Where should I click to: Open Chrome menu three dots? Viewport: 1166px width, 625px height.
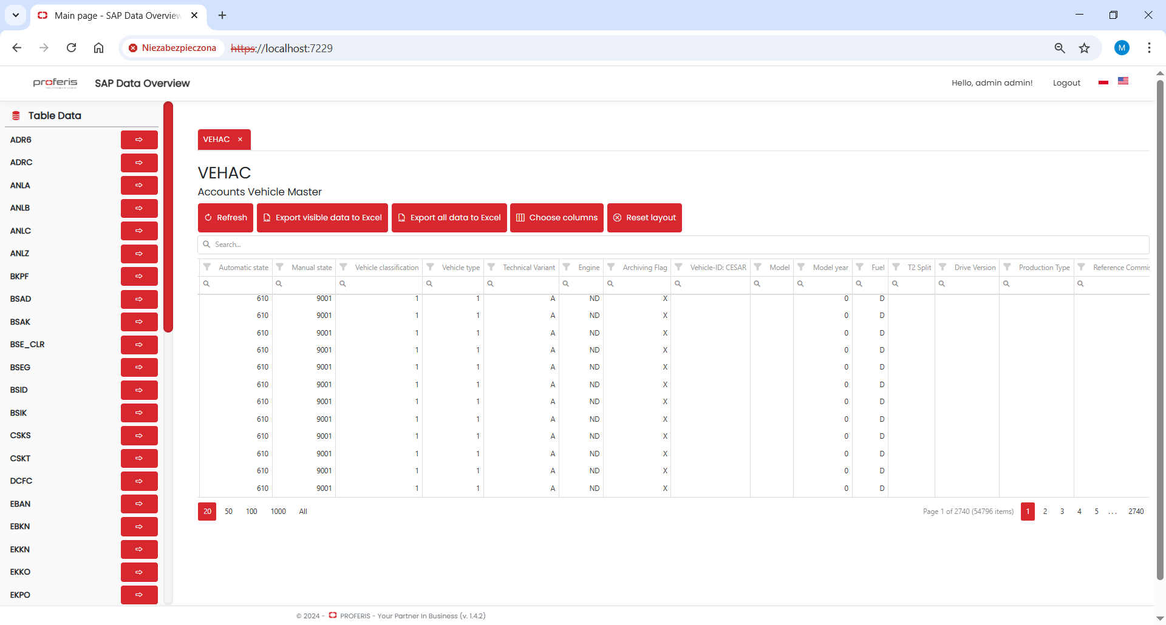(1149, 48)
